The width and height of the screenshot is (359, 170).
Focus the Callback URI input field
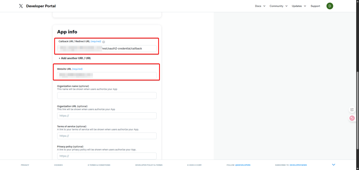[107, 48]
